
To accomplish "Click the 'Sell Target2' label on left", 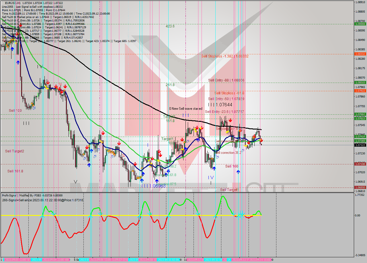I will pyautogui.click(x=15, y=151).
